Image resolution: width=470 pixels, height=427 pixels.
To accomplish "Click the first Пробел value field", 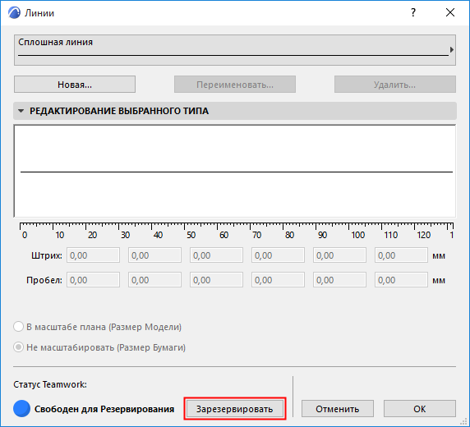I will click(x=93, y=280).
